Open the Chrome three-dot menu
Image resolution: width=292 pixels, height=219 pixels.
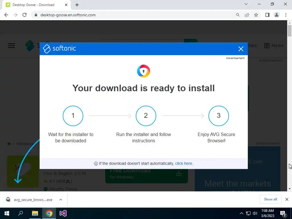[x=286, y=15]
